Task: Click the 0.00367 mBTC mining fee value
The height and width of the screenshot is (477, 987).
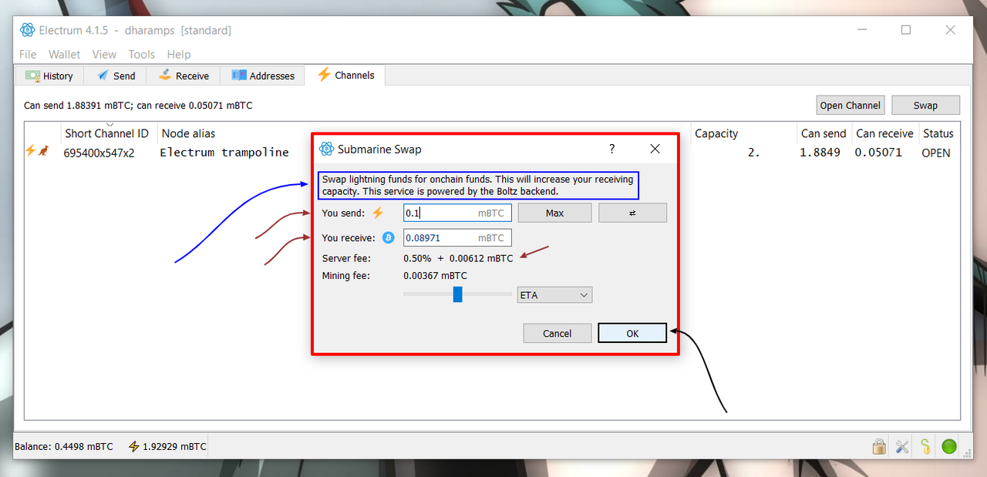Action: [435, 275]
